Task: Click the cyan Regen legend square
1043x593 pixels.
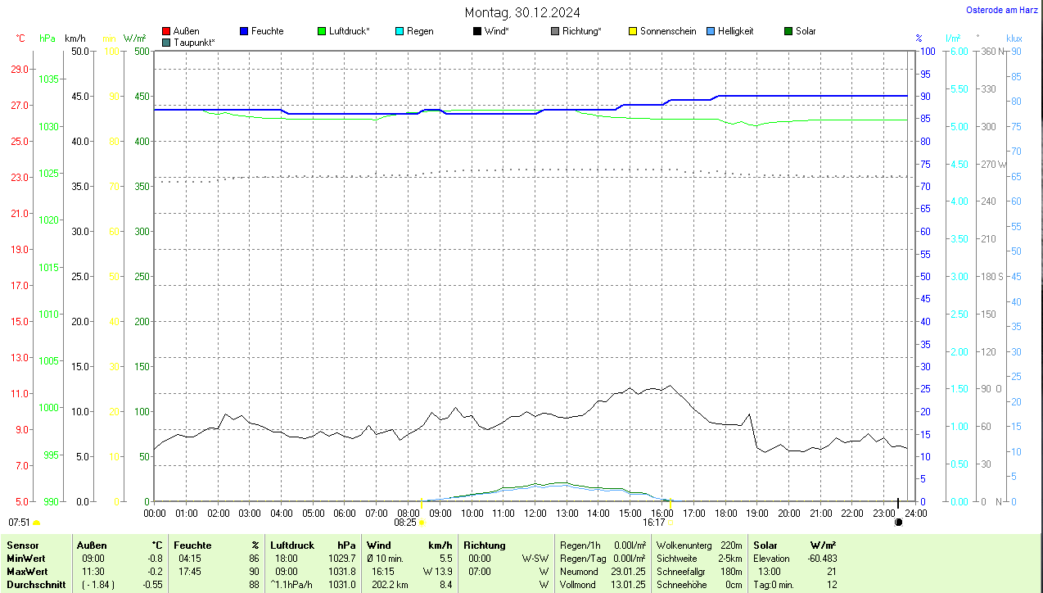Action: [x=400, y=31]
